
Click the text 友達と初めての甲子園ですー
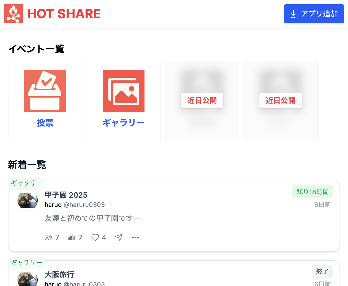click(x=92, y=218)
